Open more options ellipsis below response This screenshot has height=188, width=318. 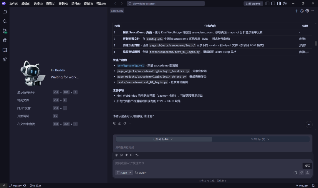(x=130, y=123)
